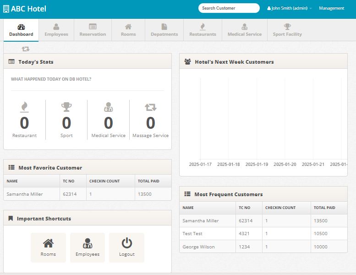Click TC No 62314 in Most Favorite Customer
The height and width of the screenshot is (275, 356).
(x=70, y=194)
